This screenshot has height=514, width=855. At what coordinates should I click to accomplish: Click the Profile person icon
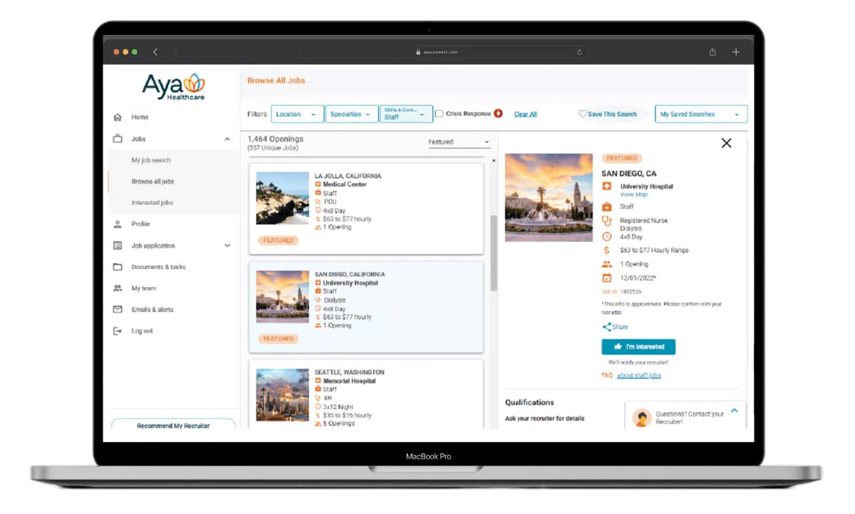(x=118, y=224)
